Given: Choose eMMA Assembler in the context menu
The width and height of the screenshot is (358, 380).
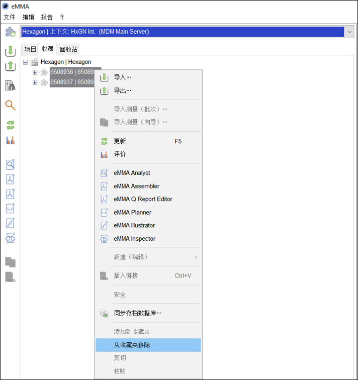Looking at the screenshot, I should click(x=148, y=186).
